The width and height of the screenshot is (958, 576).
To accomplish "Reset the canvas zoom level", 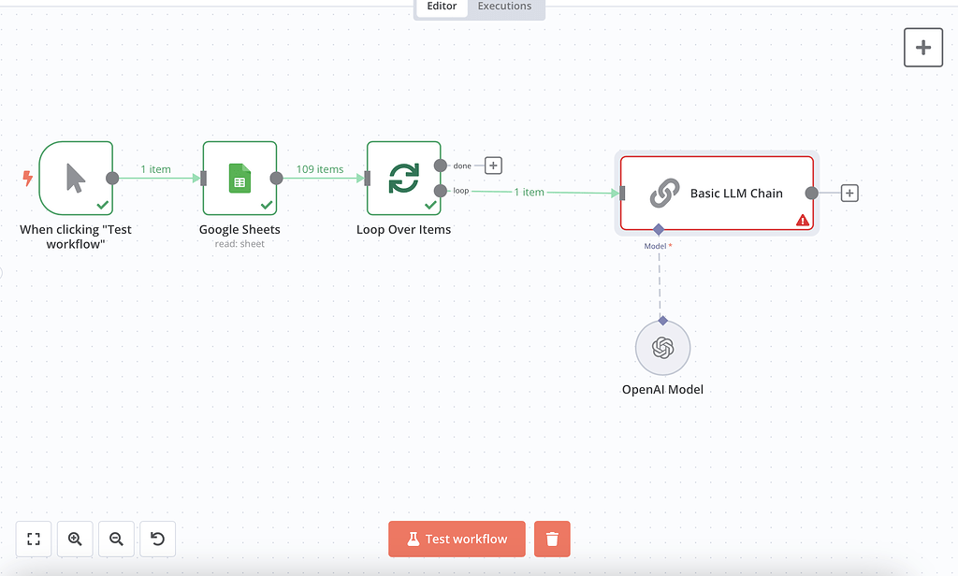I will [x=157, y=539].
